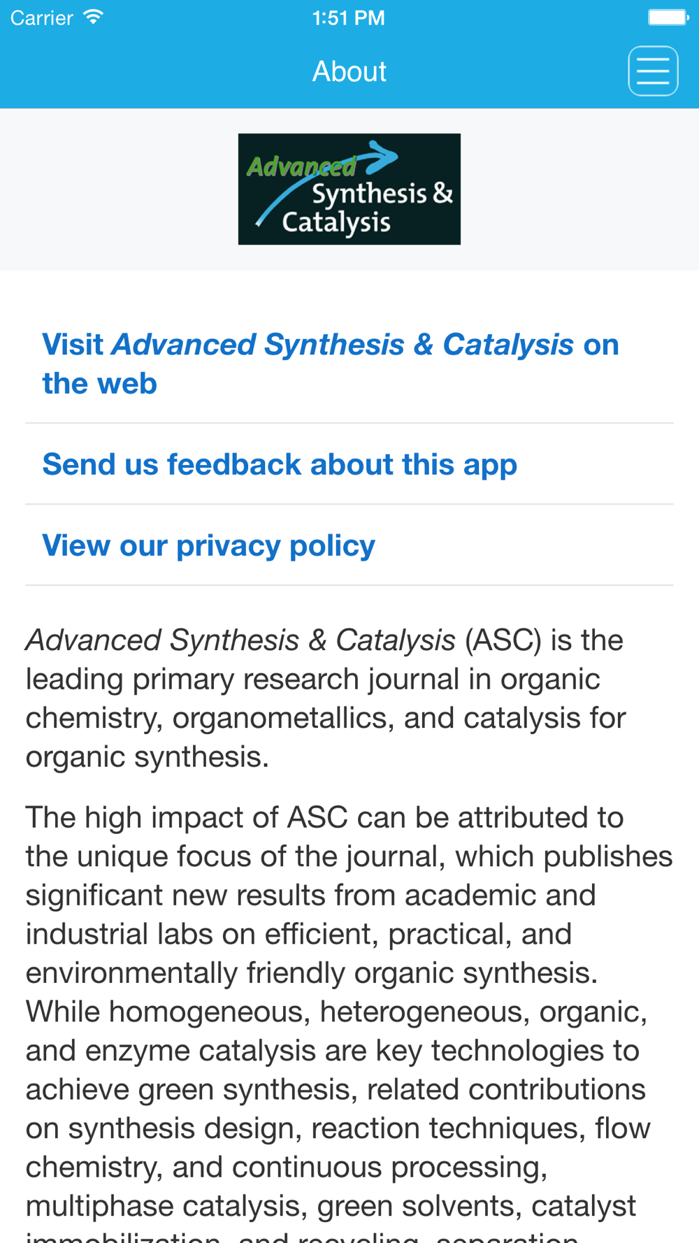Tap the paragraph about ASC high impact
699x1243 pixels.
349,1021
